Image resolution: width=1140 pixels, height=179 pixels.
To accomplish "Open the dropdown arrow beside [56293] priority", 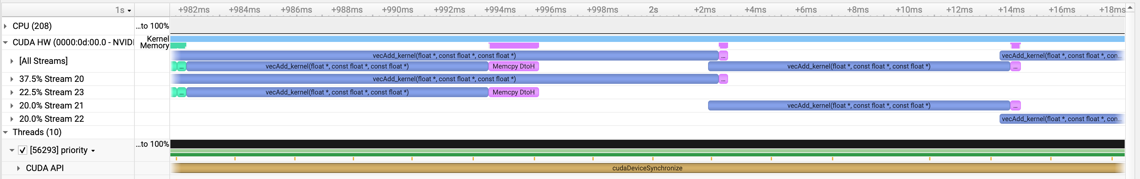I will point(93,151).
